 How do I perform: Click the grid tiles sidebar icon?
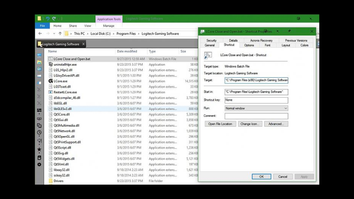pyautogui.click(x=39, y=110)
